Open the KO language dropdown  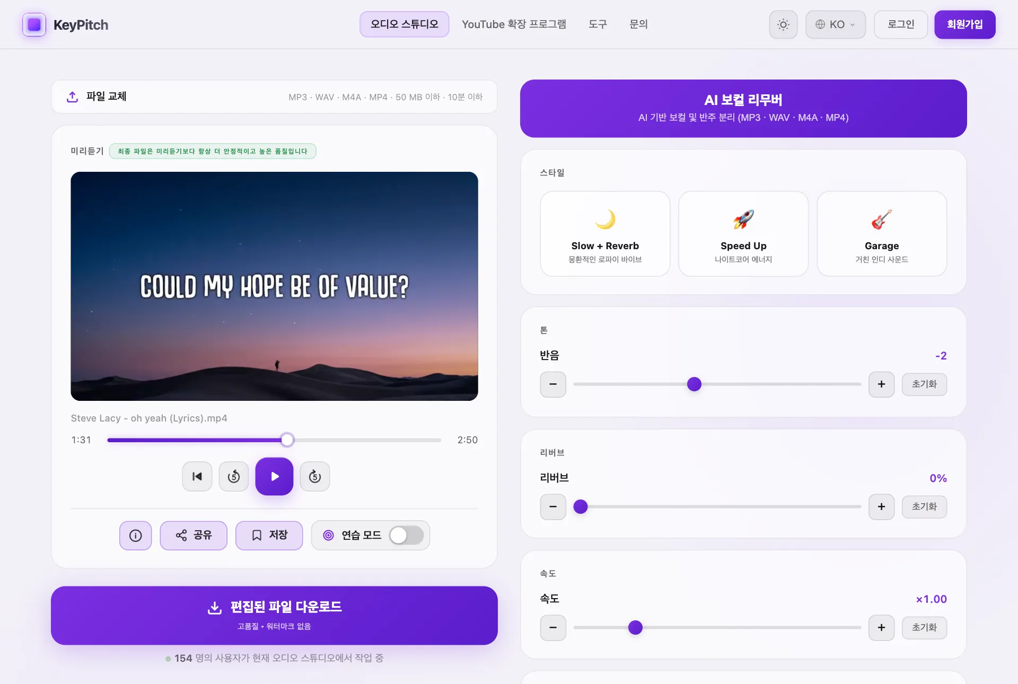[x=836, y=24]
